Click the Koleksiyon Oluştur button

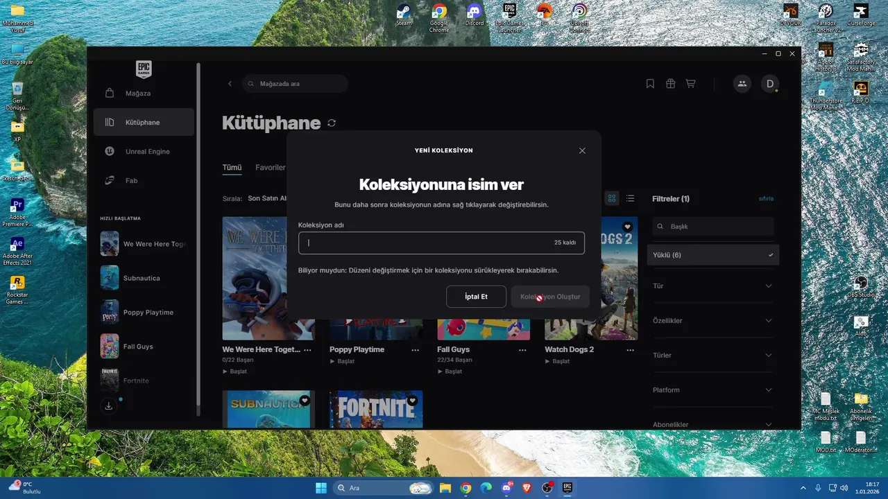click(x=550, y=297)
